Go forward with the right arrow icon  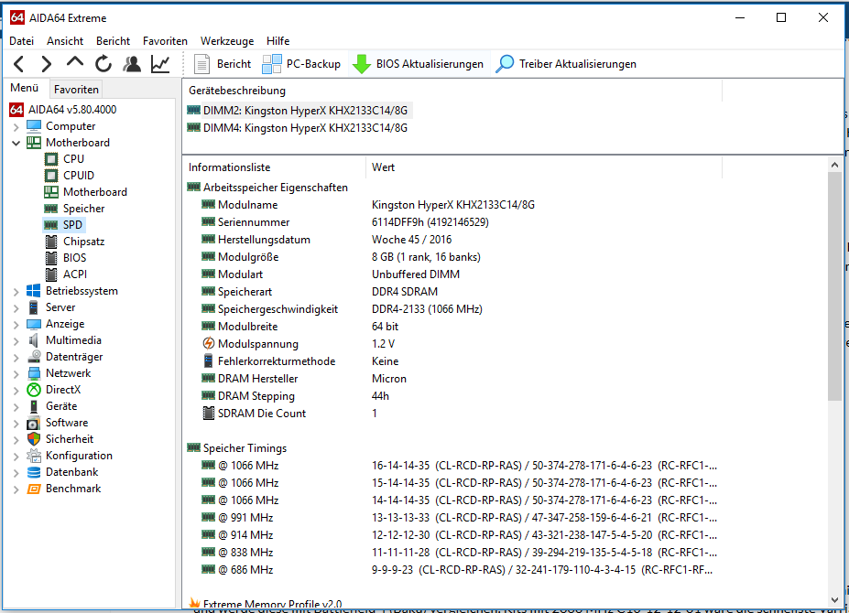click(47, 64)
